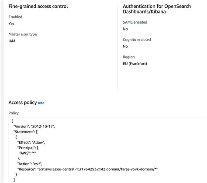Click the fine-grained Enabled label
The width and height of the screenshot is (207, 183).
15,17
